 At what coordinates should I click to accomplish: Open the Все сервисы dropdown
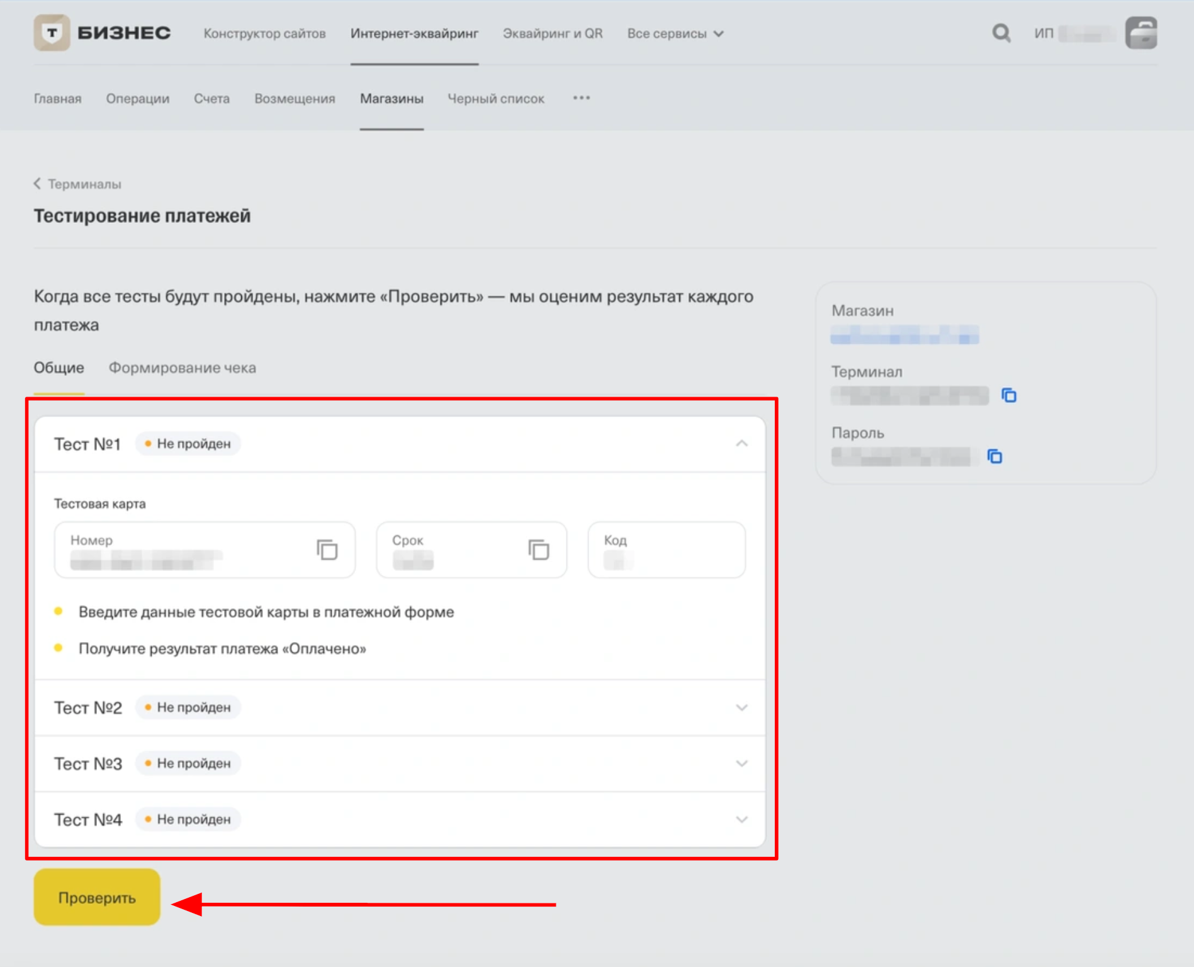point(675,33)
